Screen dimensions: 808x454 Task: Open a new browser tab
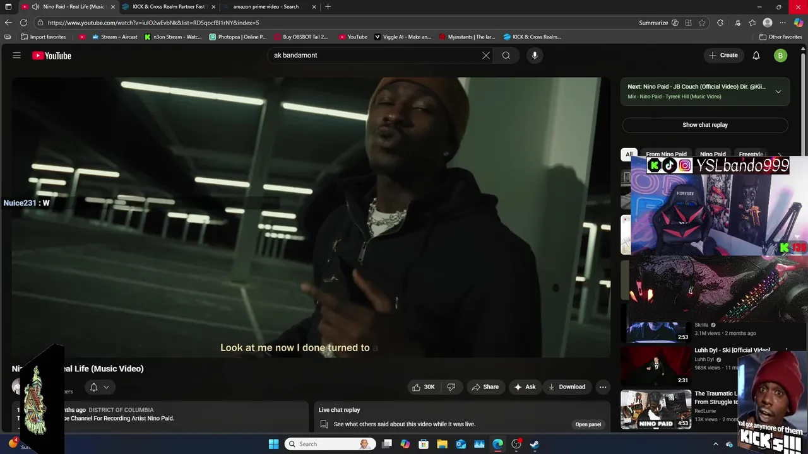tap(328, 7)
